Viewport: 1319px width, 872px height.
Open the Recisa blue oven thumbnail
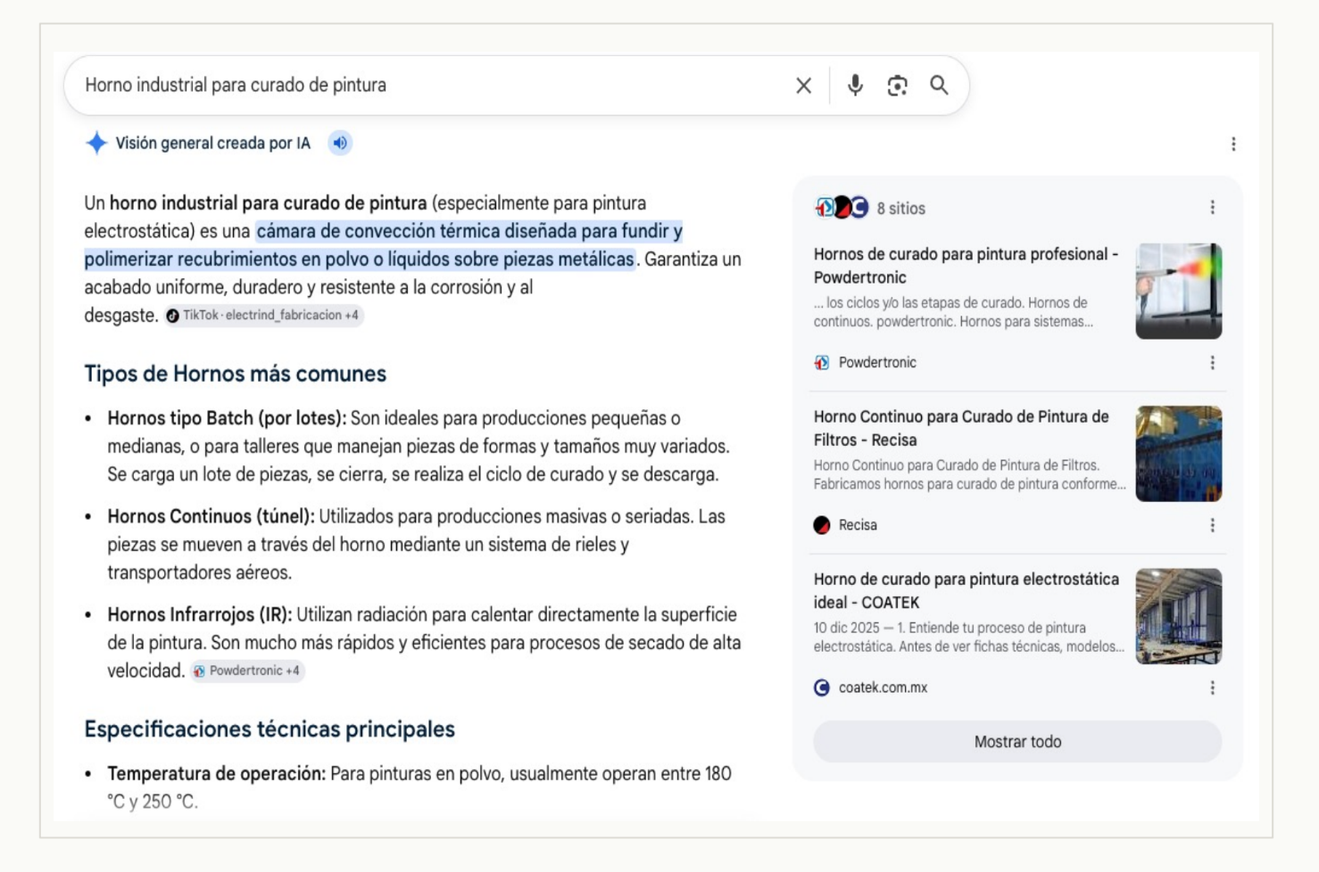(x=1178, y=454)
